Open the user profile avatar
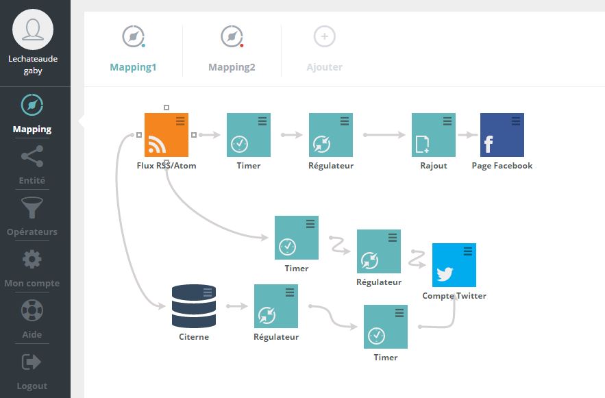 [x=33, y=29]
